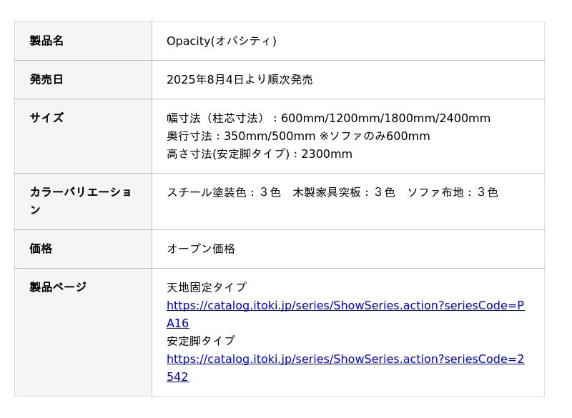
Task: Click the 奥行寸法 depth dimensions line
Action: [241, 136]
